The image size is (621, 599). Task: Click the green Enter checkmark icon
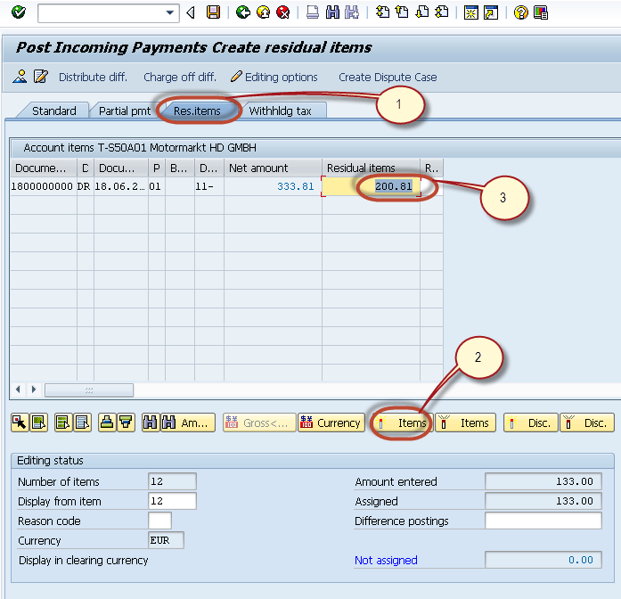pos(19,12)
